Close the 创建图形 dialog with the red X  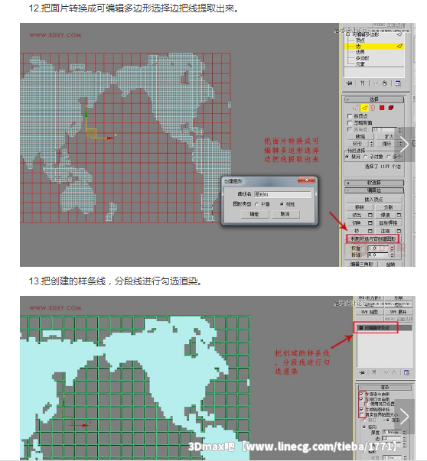(x=306, y=180)
